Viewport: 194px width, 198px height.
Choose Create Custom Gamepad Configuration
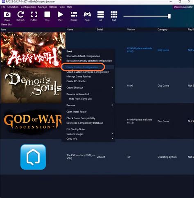(88, 72)
